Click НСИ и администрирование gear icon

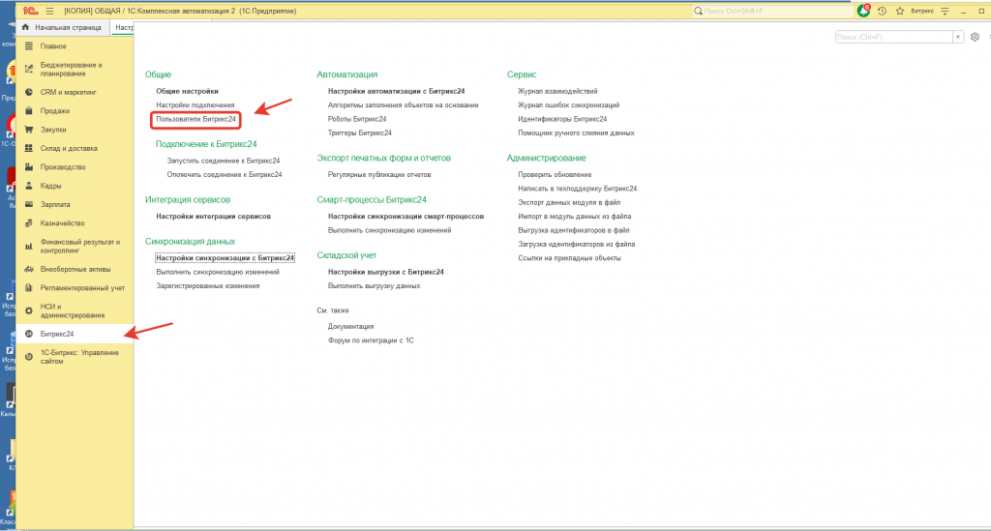28,310
